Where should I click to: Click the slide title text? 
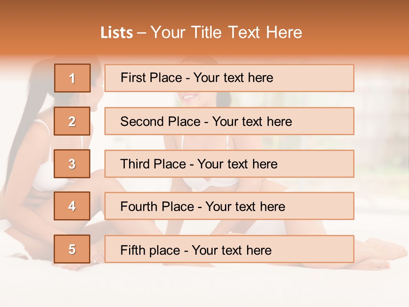pos(201,32)
